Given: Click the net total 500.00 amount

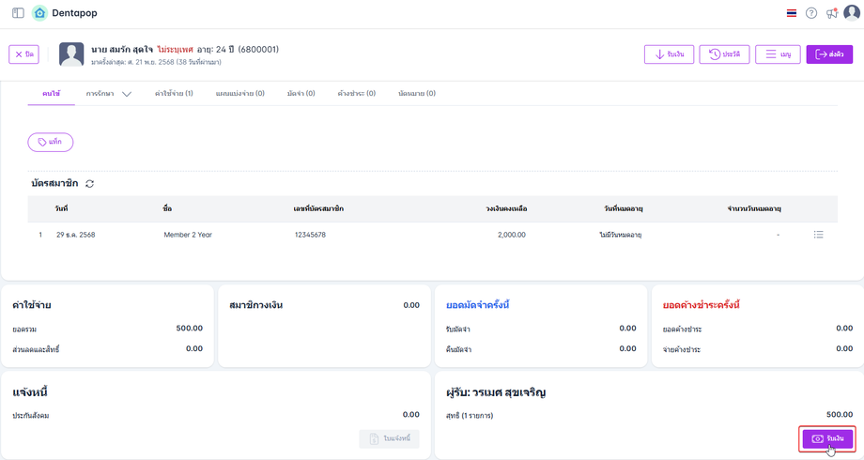Looking at the screenshot, I should point(840,414).
